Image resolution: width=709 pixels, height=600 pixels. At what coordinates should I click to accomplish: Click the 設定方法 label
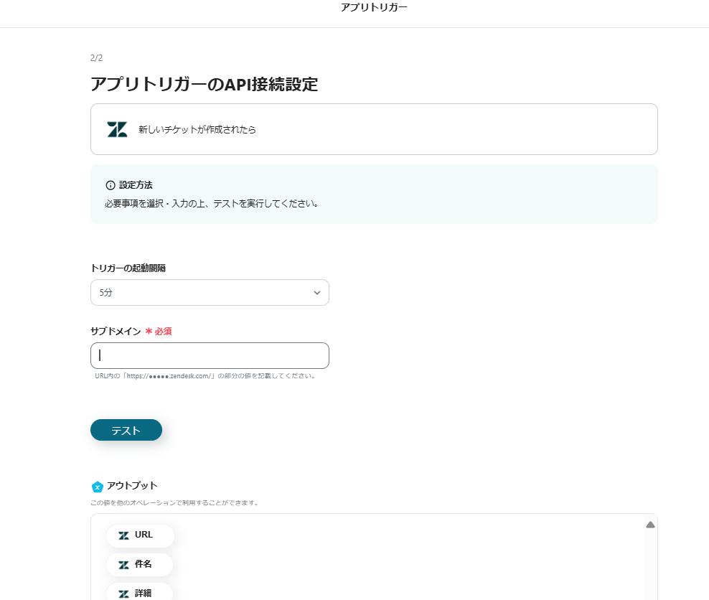pyautogui.click(x=136, y=185)
